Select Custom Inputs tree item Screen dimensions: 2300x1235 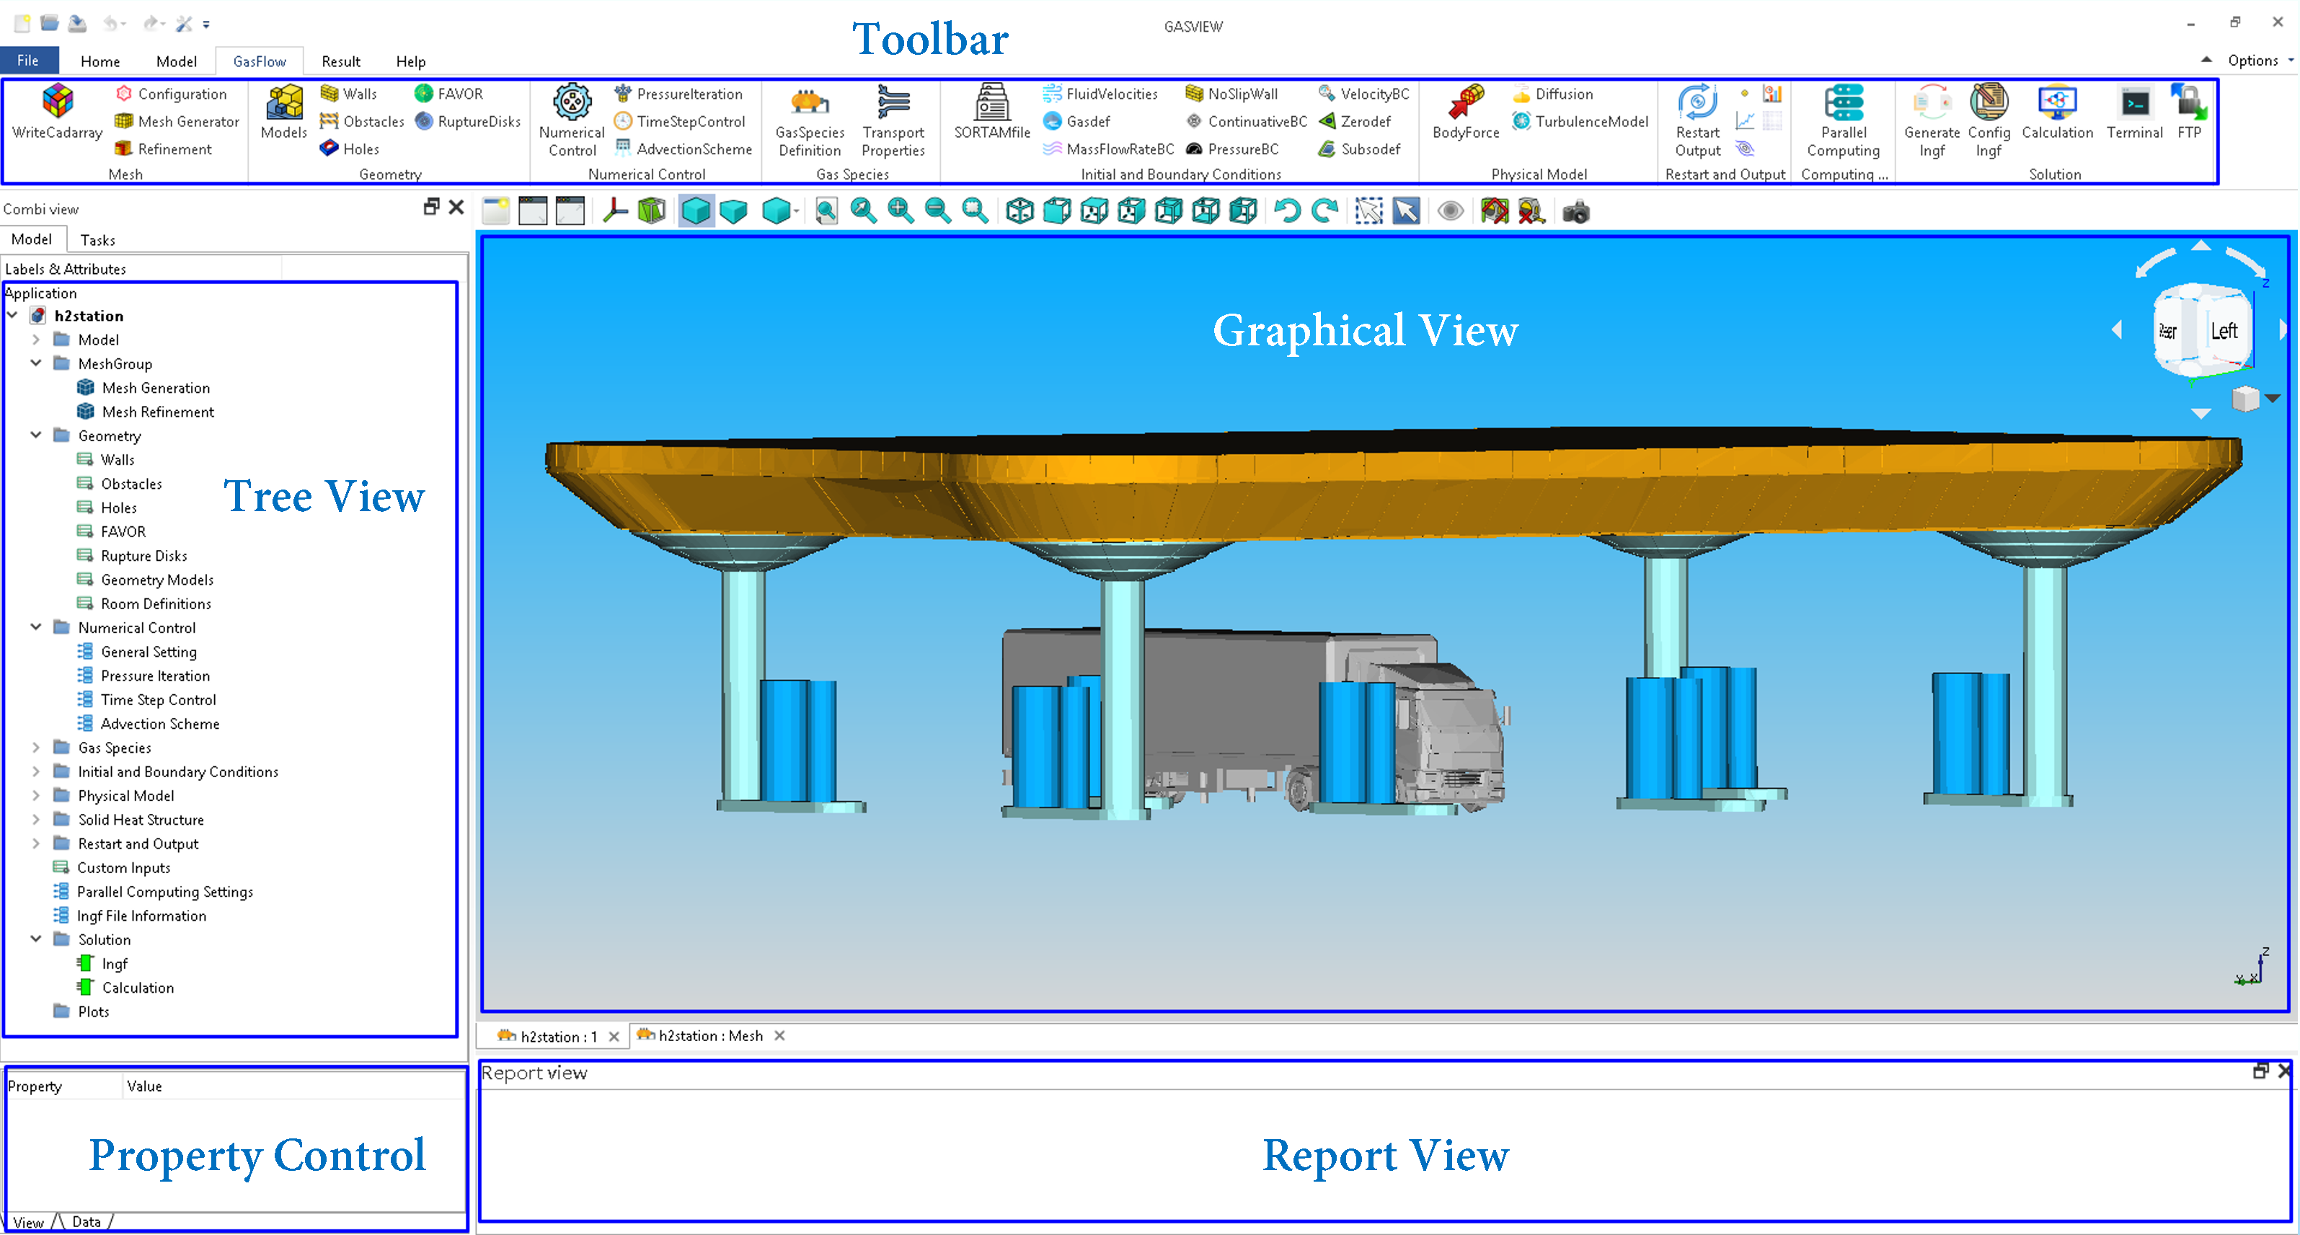click(x=123, y=868)
